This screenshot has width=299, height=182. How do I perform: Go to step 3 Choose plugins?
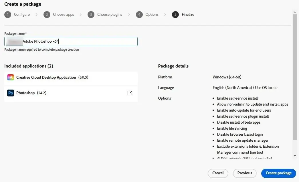105,15
